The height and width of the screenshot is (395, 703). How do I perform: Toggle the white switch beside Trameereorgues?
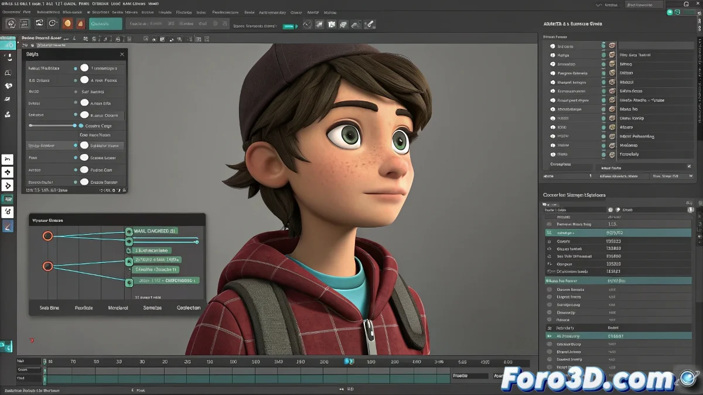point(84,68)
